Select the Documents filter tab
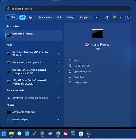 [45, 17]
